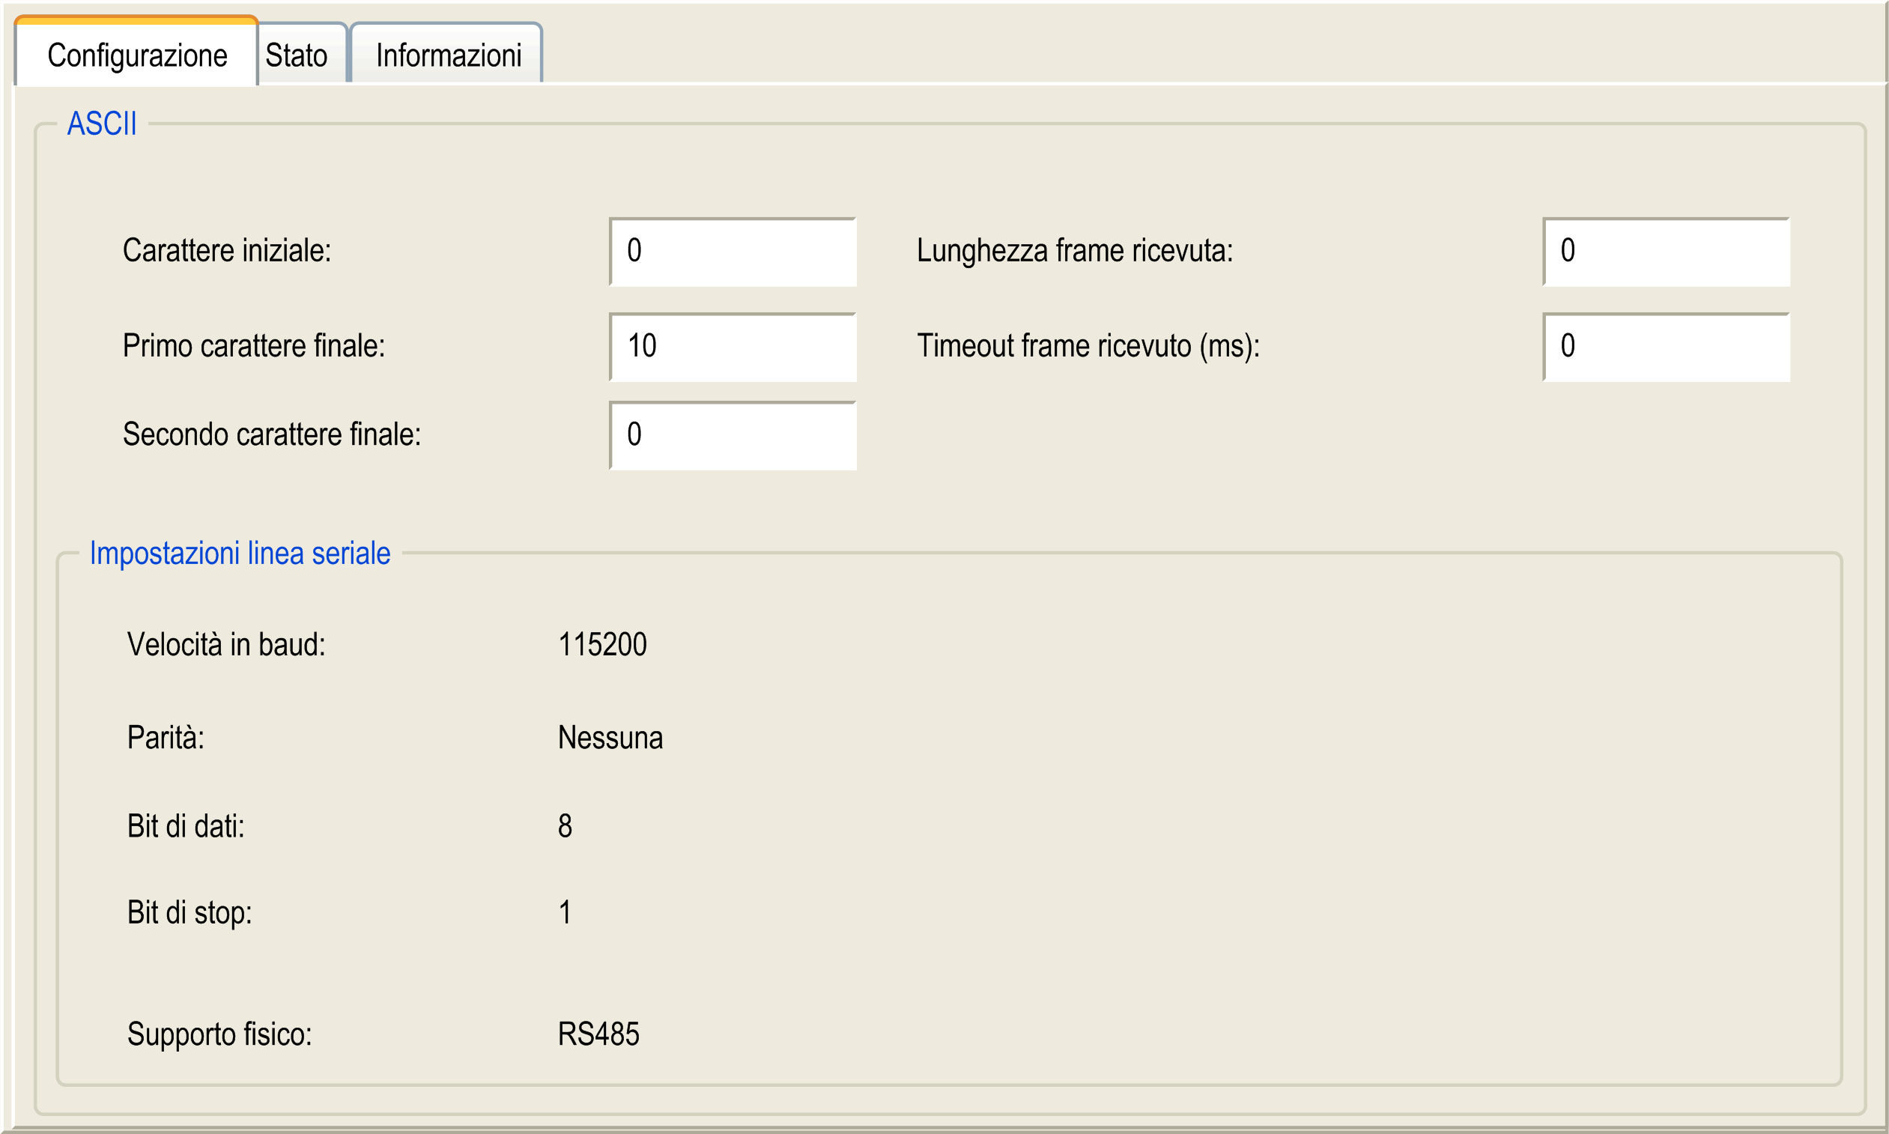This screenshot has width=1889, height=1134.
Task: Click the baud rate value 115200
Action: pyautogui.click(x=602, y=644)
